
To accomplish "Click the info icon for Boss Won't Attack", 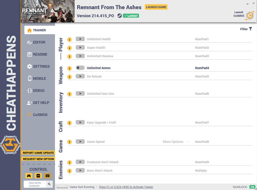I will [70, 171].
